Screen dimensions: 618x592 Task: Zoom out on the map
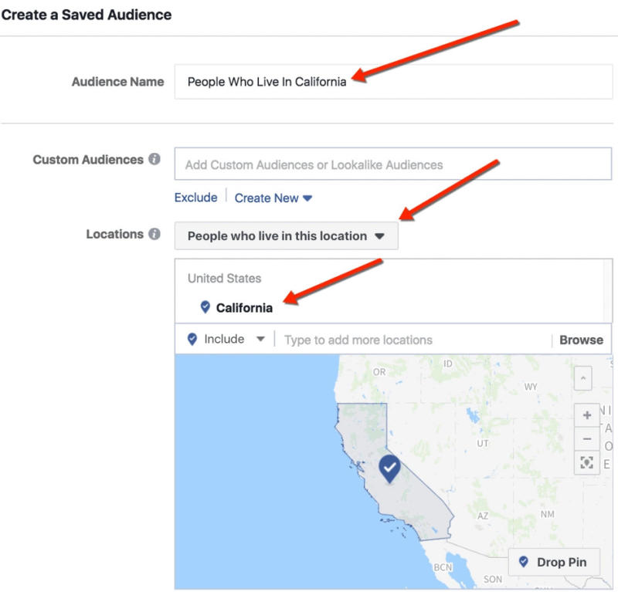(x=587, y=438)
